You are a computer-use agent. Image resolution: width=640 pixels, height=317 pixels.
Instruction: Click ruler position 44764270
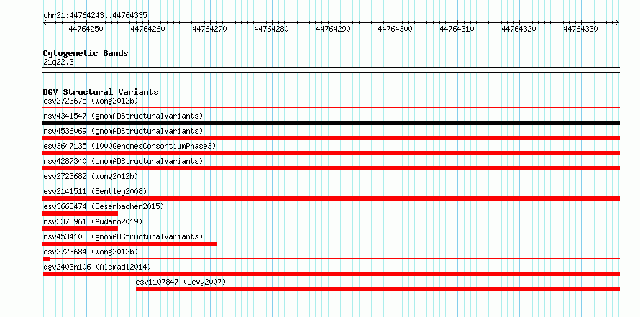(209, 29)
